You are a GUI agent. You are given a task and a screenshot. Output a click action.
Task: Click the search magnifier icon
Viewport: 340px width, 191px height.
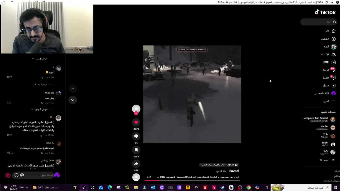335,22
